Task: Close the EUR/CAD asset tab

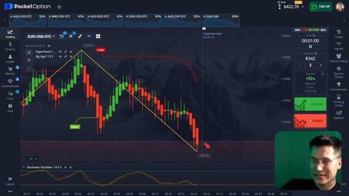Action: [204, 16]
